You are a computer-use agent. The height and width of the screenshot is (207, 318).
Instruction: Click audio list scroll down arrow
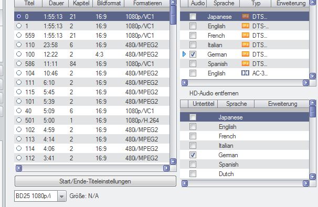[x=313, y=76]
